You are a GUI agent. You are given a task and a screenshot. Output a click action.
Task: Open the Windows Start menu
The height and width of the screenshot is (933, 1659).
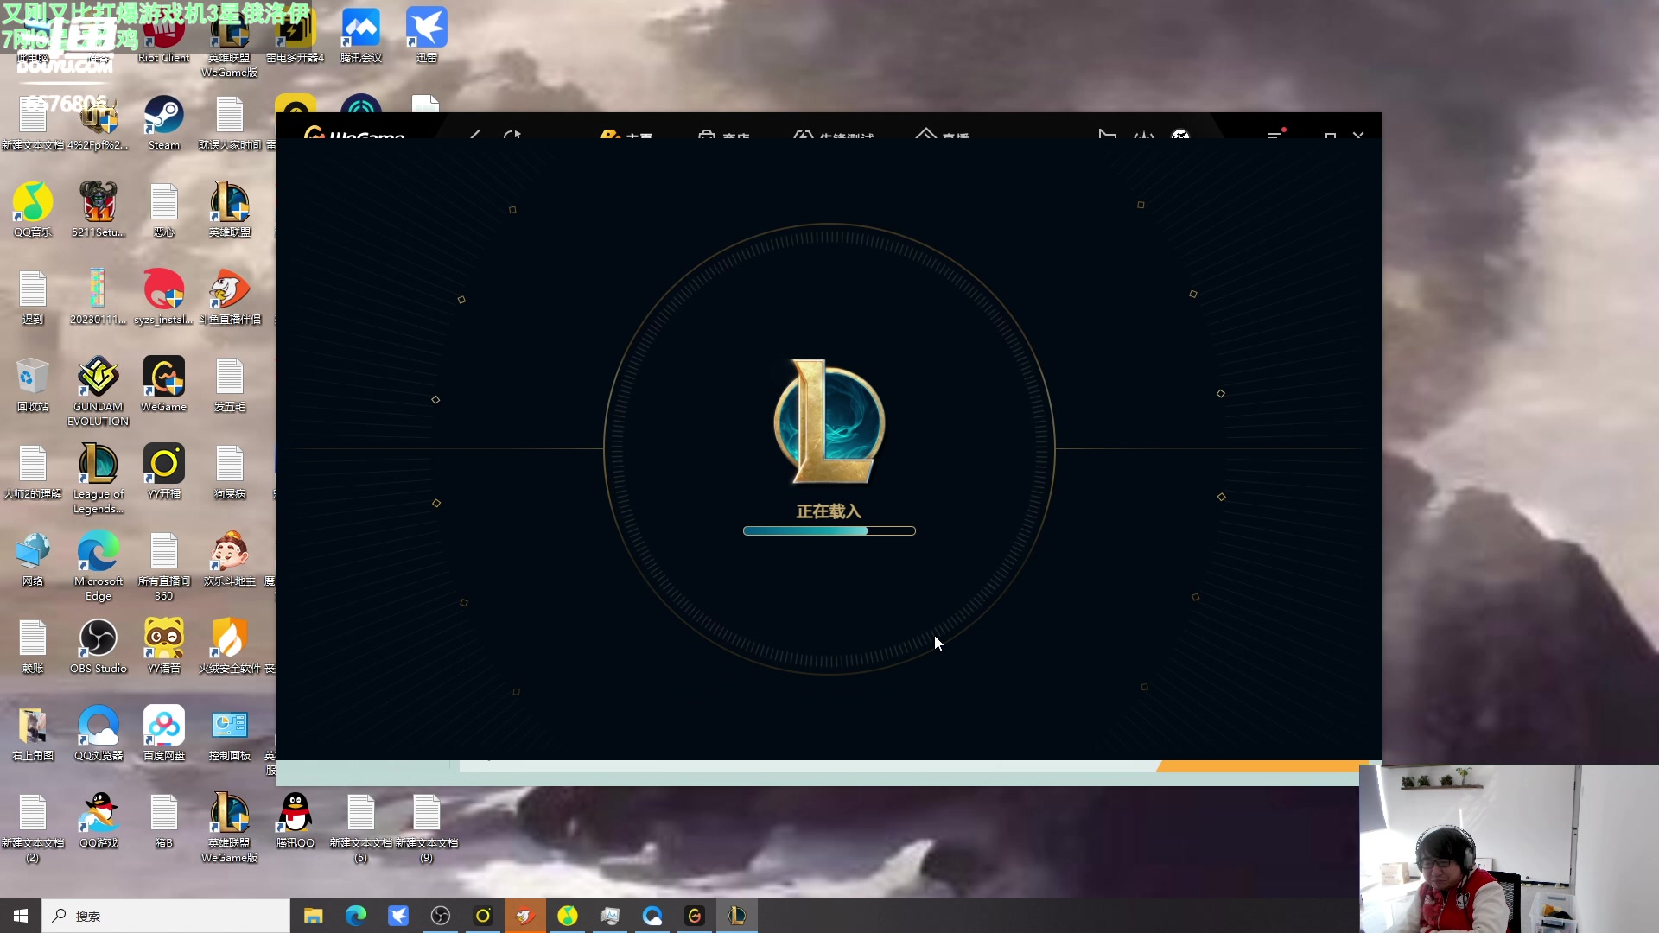click(21, 916)
